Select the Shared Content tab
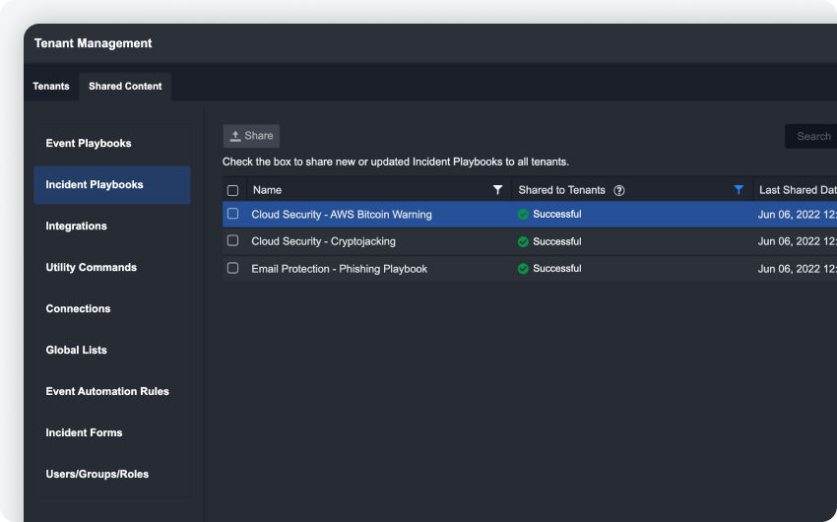This screenshot has width=837, height=522. 125,87
